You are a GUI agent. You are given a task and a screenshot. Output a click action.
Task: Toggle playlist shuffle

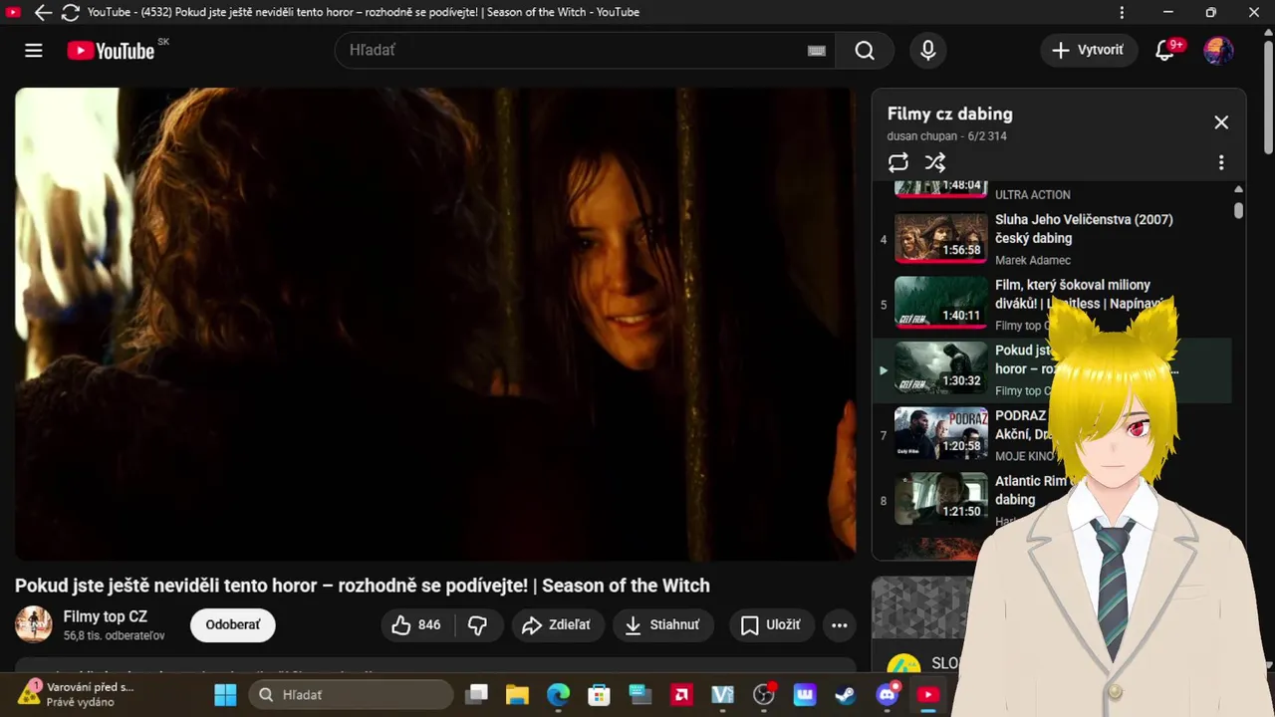click(x=934, y=162)
